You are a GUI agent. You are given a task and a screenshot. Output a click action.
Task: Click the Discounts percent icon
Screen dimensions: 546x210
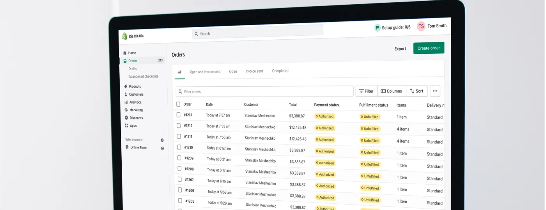[126, 118]
